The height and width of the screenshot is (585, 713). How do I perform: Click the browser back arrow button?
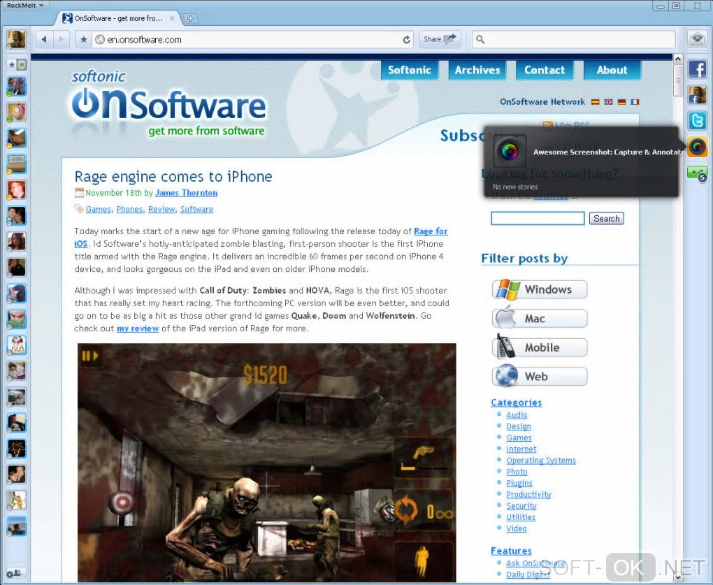tap(44, 40)
